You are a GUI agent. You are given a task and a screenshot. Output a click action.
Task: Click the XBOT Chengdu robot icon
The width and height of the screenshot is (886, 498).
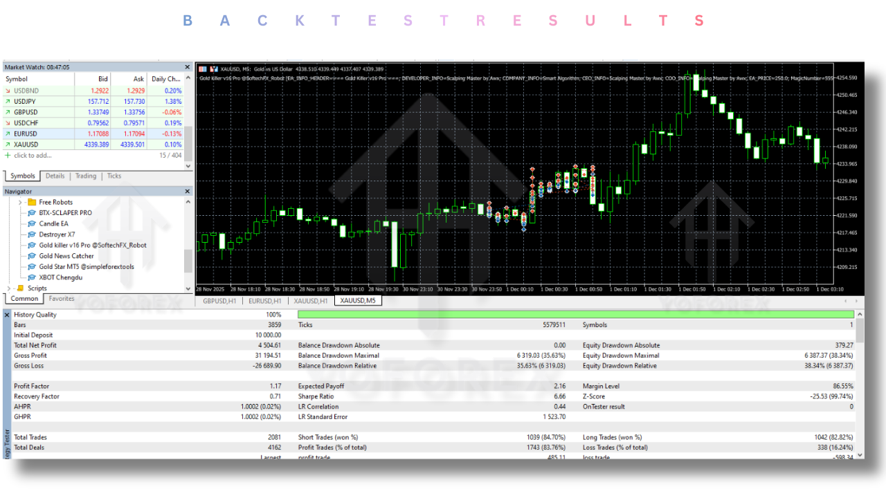(32, 278)
